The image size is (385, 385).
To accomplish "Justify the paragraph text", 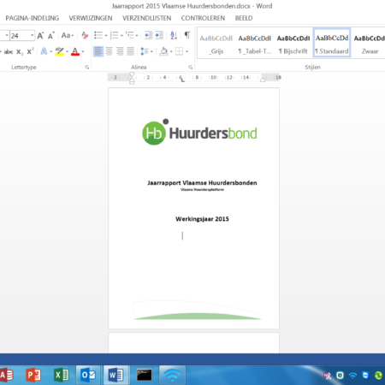I will coord(131,51).
